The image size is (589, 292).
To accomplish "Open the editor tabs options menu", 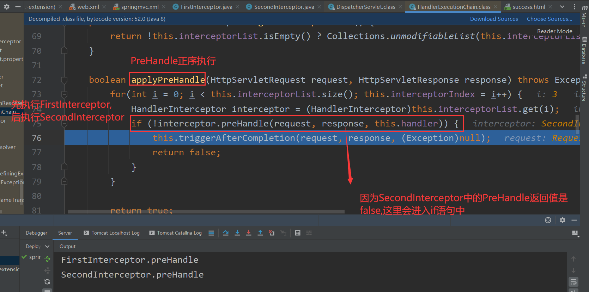I will click(574, 7).
